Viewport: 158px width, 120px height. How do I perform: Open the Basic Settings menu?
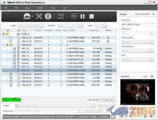pyautogui.click(x=142, y=14)
